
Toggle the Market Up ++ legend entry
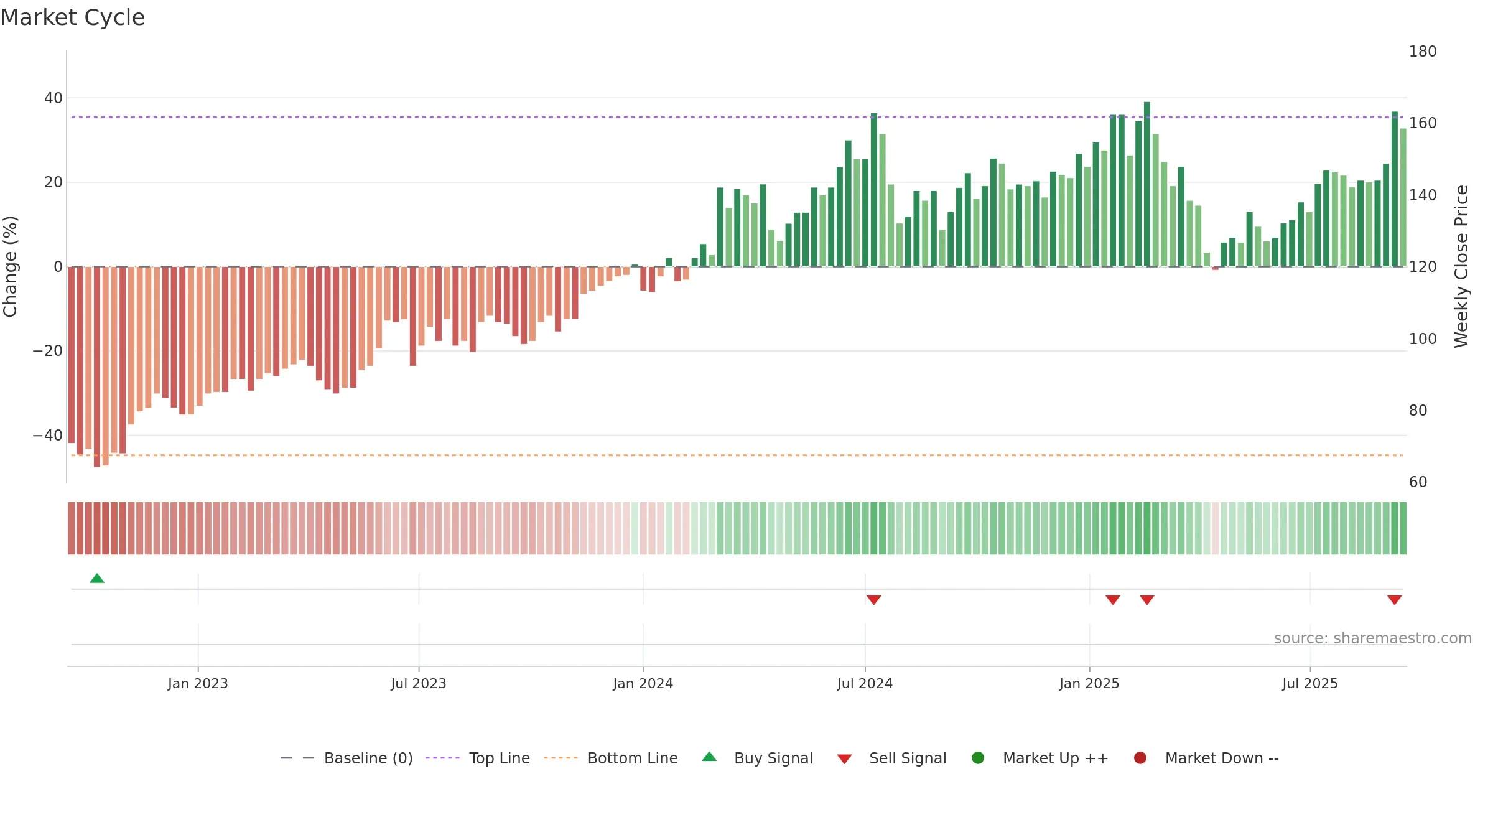1040,758
